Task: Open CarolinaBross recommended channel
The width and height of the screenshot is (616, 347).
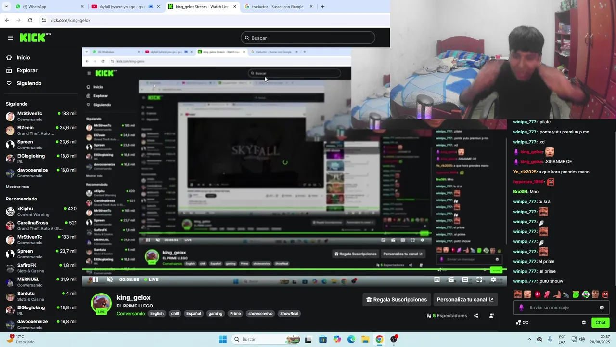Action: tap(41, 226)
